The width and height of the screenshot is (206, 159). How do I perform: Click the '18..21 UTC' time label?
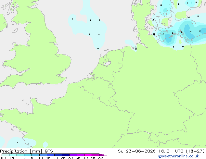tap(171, 151)
